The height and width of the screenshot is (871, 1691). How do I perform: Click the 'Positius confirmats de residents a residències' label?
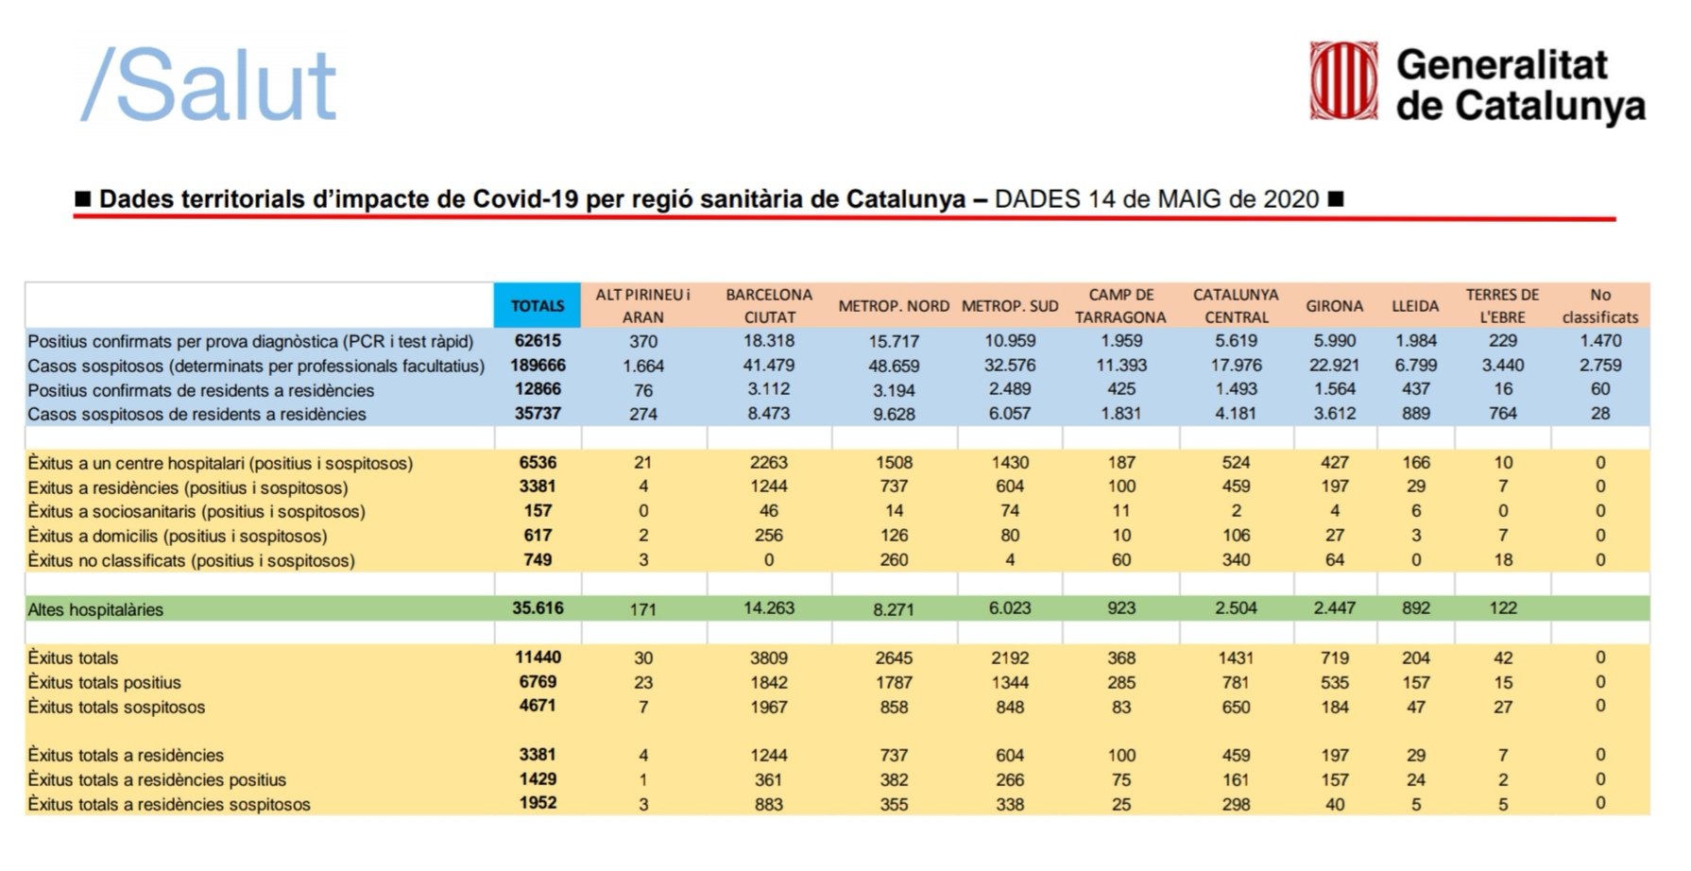coord(200,390)
